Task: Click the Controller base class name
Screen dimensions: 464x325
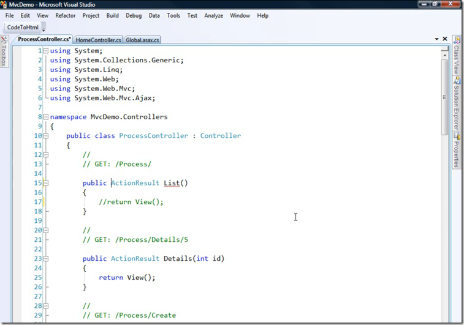Action: click(221, 136)
